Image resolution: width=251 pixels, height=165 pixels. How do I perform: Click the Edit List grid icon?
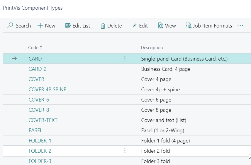tap(68, 26)
